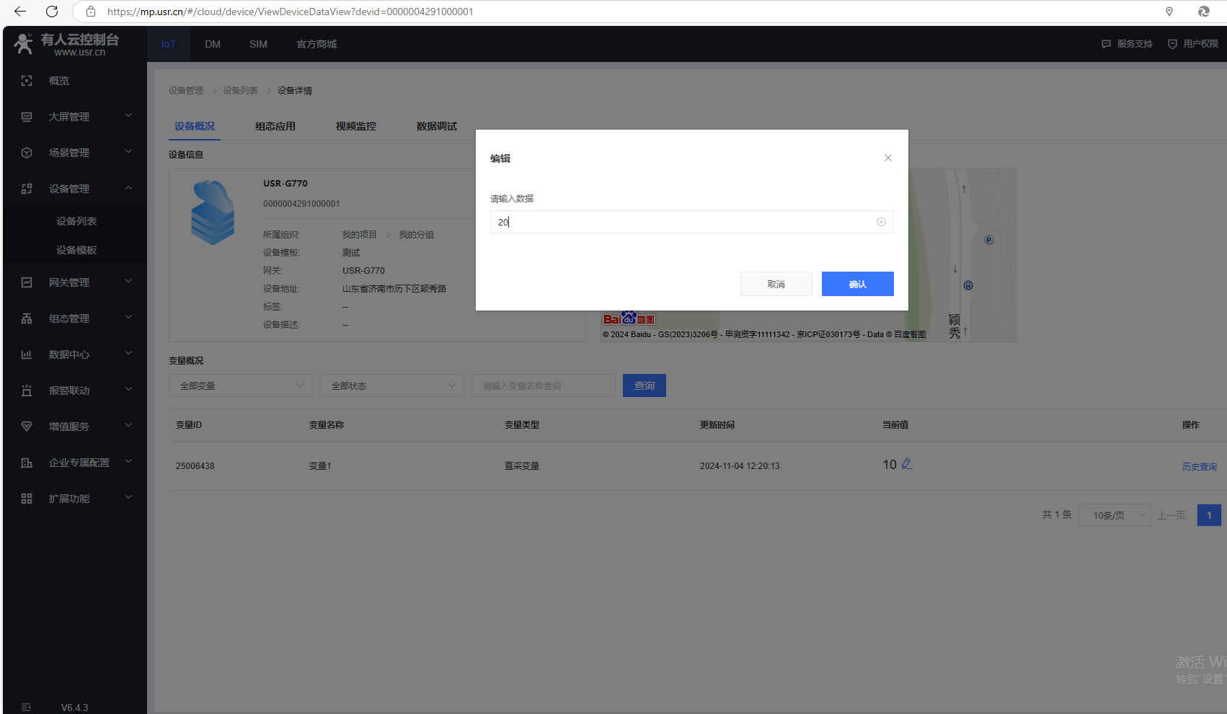Click the collapse sidebar icon at bottom left
The image size is (1227, 714).
coord(26,707)
